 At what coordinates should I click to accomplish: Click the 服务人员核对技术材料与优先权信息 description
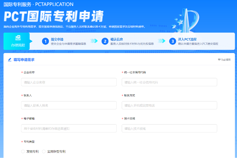click(x=132, y=44)
